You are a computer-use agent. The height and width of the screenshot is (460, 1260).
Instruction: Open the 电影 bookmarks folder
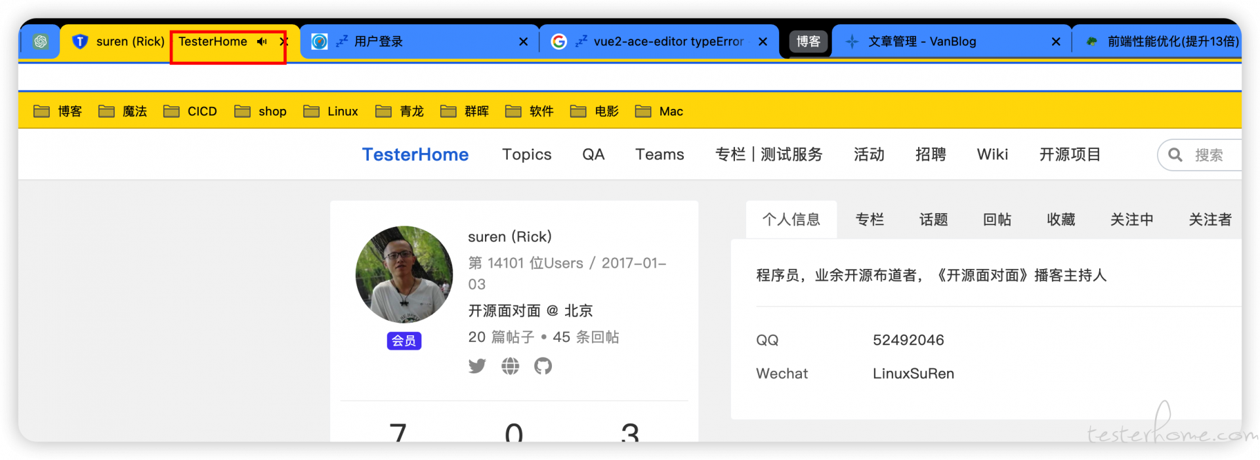(595, 112)
